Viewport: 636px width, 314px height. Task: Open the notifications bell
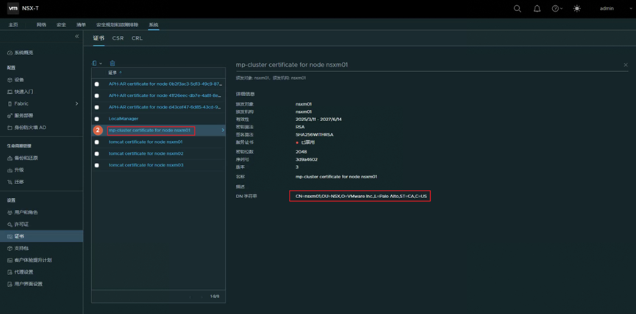(537, 9)
